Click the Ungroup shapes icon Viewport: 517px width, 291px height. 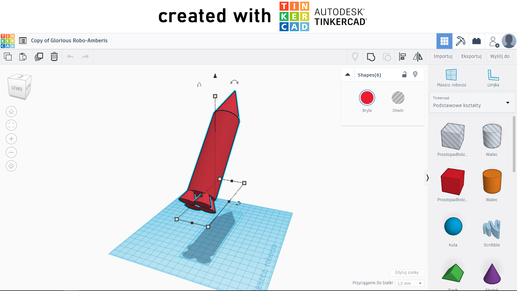pyautogui.click(x=387, y=57)
